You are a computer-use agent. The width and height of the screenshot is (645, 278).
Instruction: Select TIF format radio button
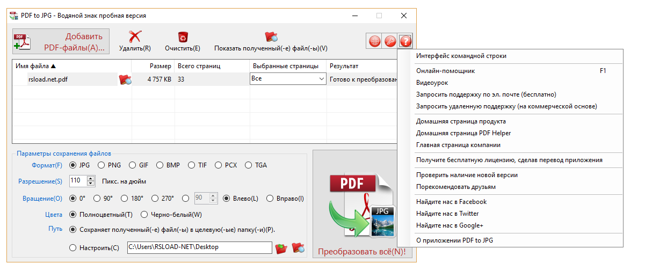click(x=192, y=165)
